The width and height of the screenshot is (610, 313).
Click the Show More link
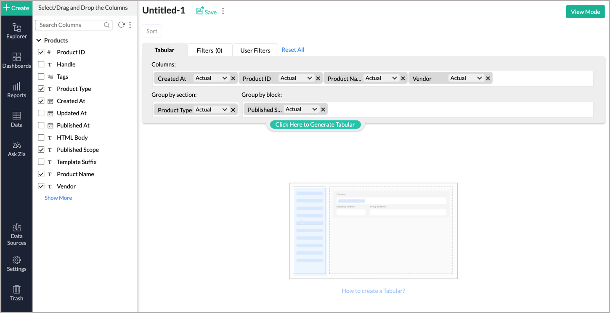click(x=58, y=198)
